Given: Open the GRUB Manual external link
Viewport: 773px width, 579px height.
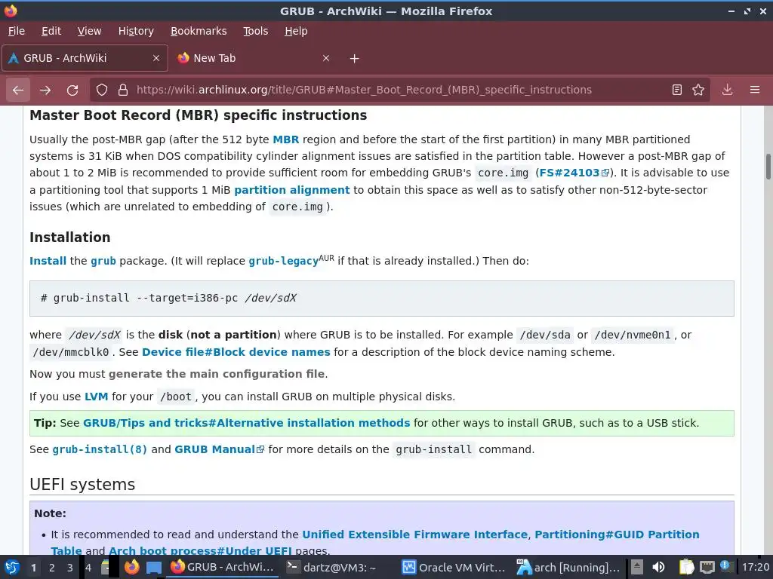Looking at the screenshot, I should point(220,449).
